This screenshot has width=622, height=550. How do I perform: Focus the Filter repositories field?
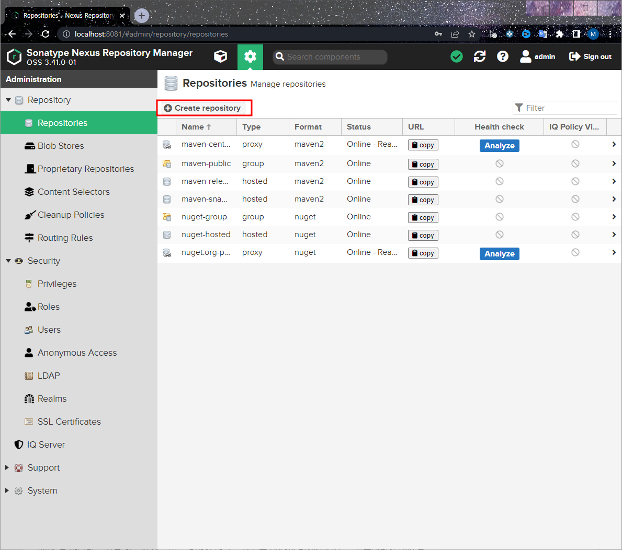[565, 108]
